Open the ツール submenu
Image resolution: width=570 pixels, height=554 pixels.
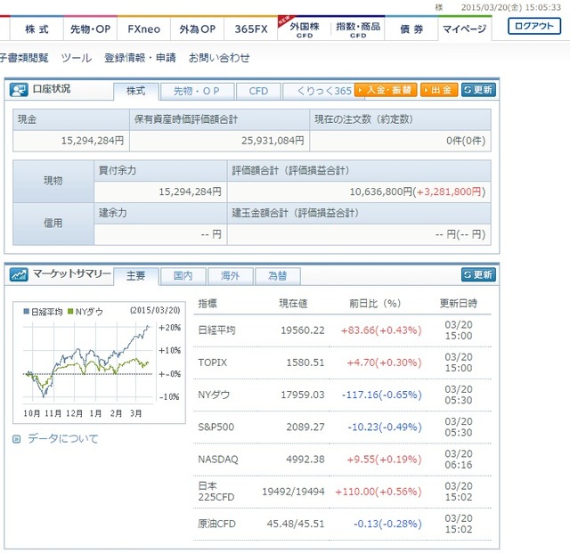(x=77, y=58)
